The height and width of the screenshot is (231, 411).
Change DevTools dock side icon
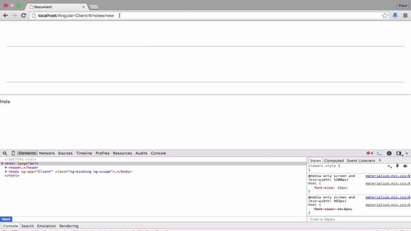pos(399,153)
